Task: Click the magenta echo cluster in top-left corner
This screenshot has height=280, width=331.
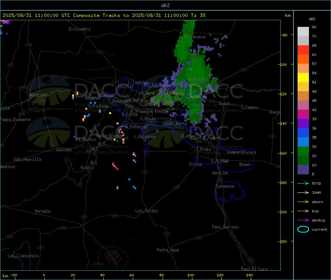Action: 5,22
